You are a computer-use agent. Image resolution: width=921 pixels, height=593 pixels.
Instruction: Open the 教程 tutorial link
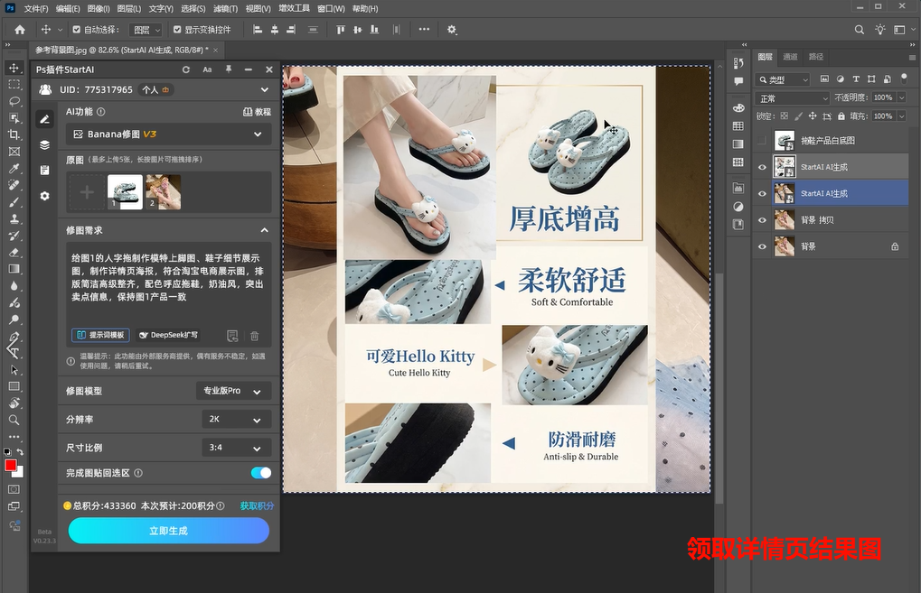tap(257, 111)
